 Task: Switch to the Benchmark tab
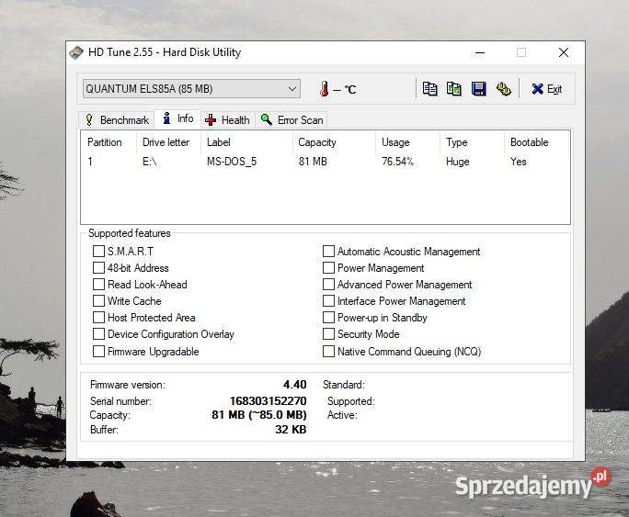click(x=117, y=119)
